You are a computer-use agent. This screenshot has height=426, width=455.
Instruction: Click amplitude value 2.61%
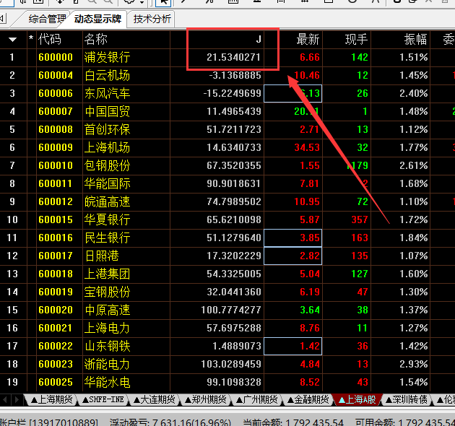coord(414,165)
